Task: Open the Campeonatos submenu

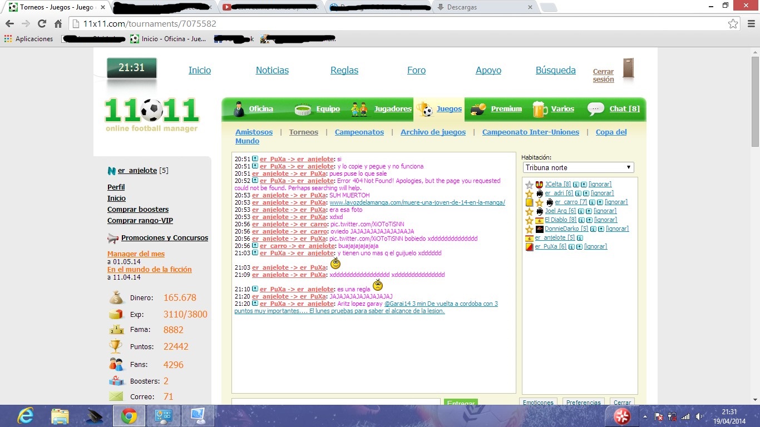Action: click(359, 132)
